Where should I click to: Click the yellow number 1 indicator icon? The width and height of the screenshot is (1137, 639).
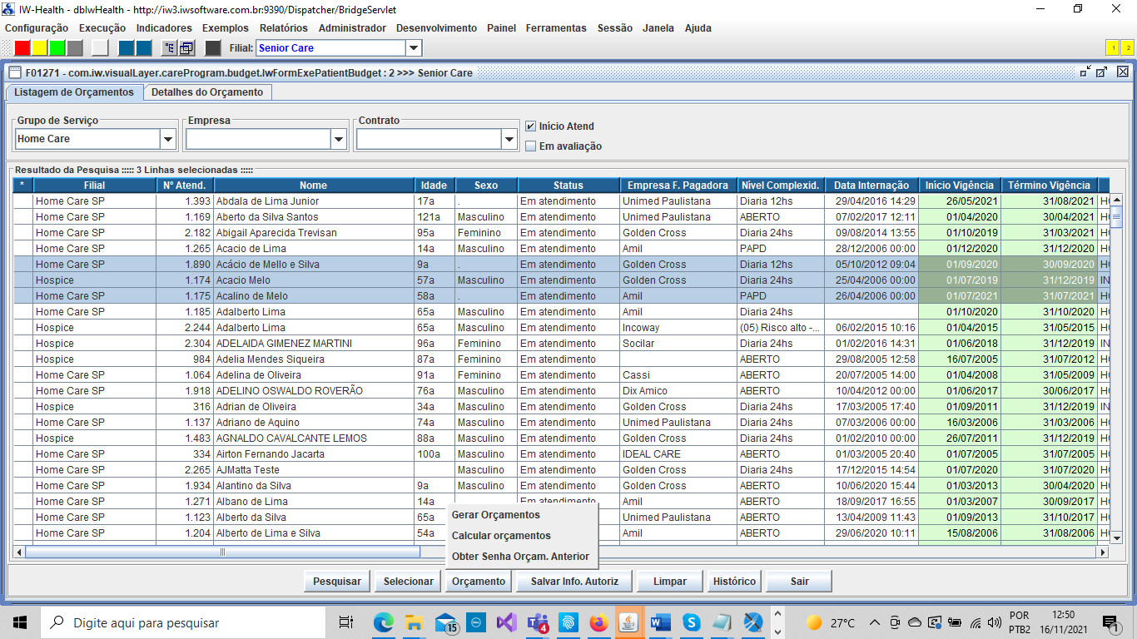(x=1112, y=47)
